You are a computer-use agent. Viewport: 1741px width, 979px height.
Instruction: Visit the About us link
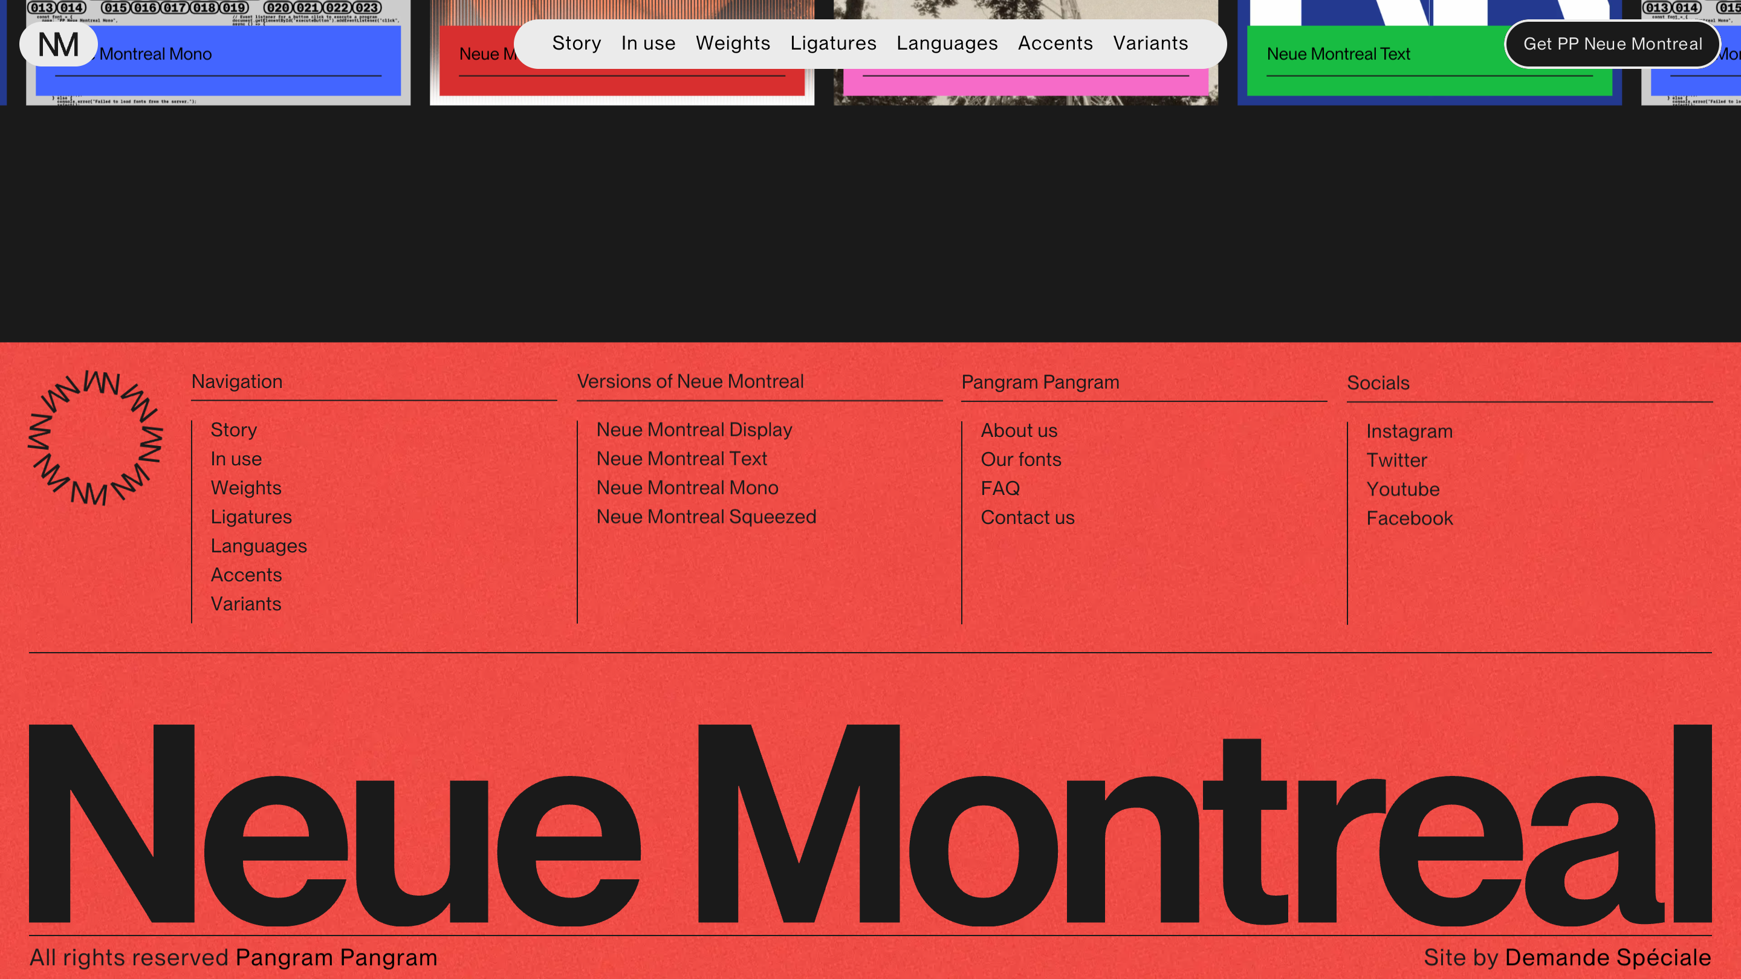(1019, 430)
